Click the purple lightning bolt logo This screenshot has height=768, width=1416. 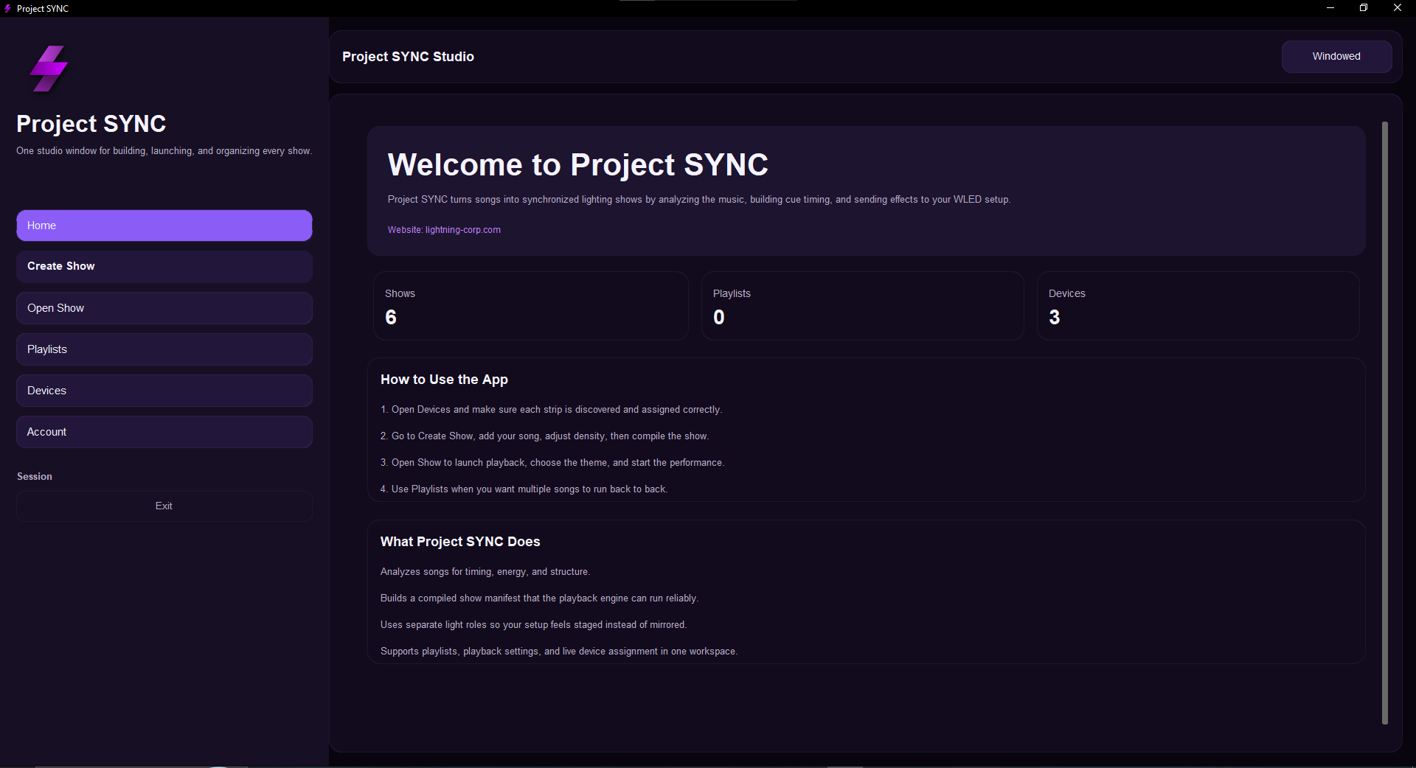(49, 69)
